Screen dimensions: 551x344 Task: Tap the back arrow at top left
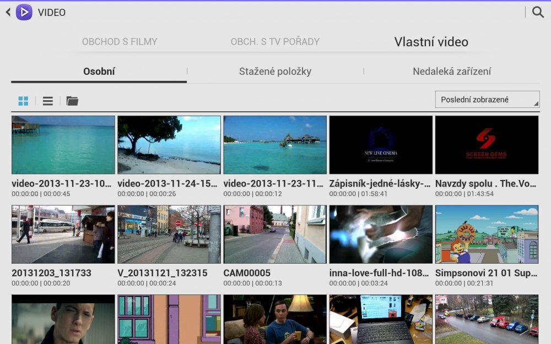point(7,11)
